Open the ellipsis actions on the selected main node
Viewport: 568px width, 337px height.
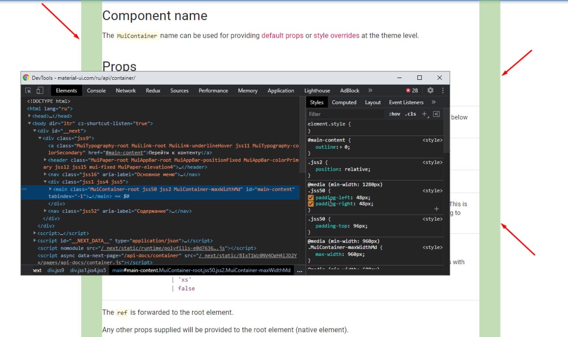point(24,189)
